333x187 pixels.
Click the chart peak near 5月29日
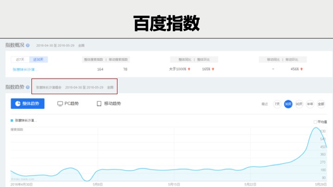pyautogui.click(x=316, y=127)
